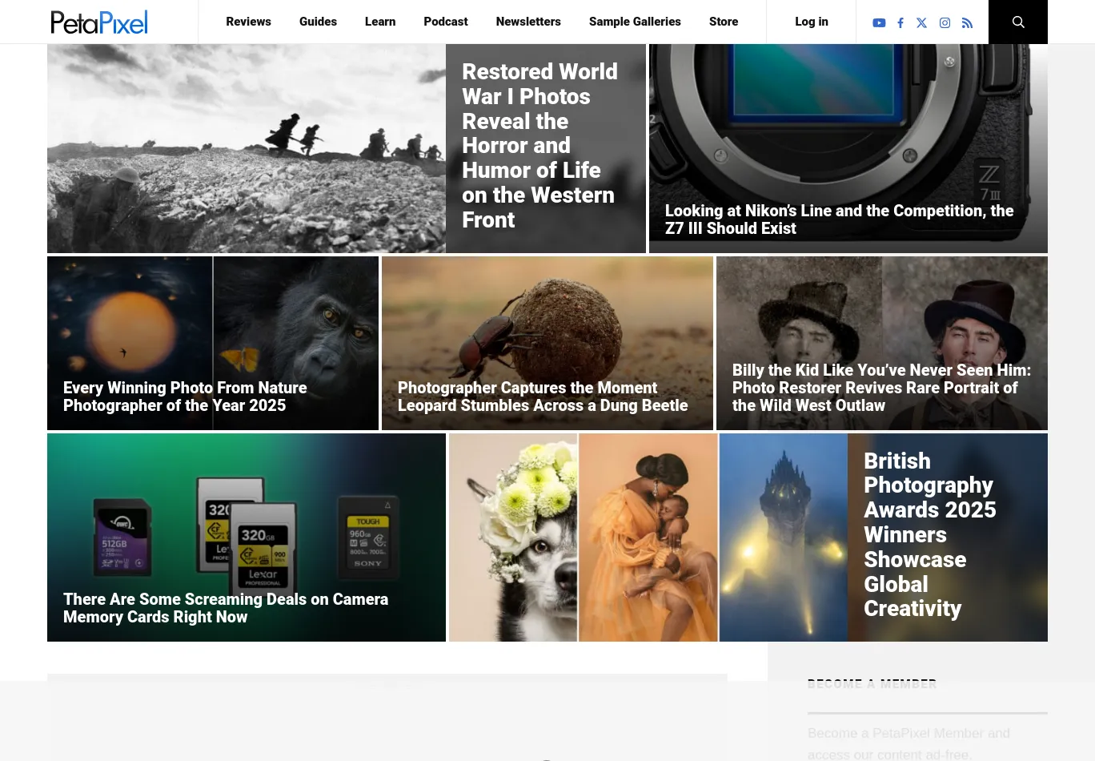Open the Nikon Z7 III article headline
The width and height of the screenshot is (1095, 761).
coord(839,219)
